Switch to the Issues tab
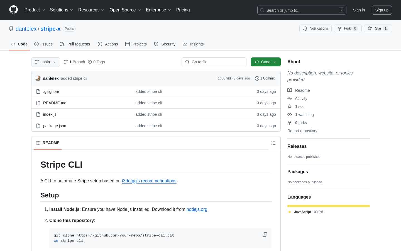This screenshot has width=401, height=251. [43, 44]
